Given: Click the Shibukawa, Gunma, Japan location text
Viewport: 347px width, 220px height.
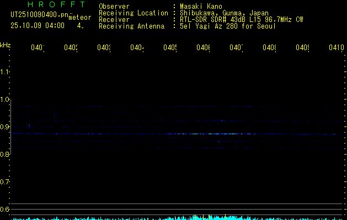Looking at the screenshot, I should (220, 13).
